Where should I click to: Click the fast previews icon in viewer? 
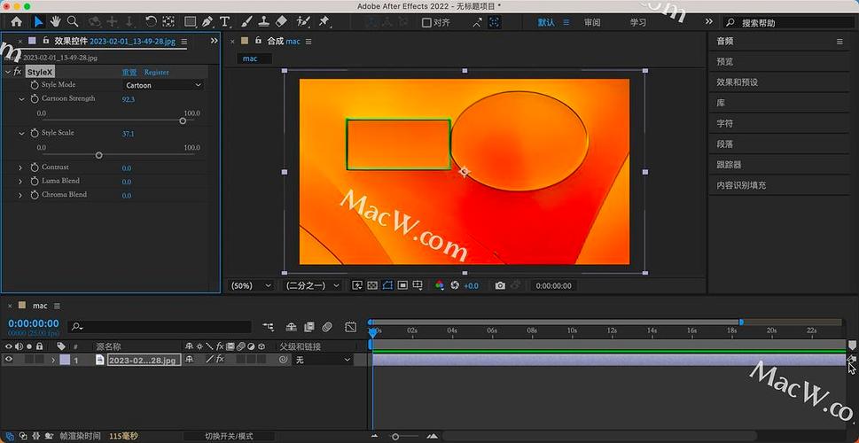point(357,286)
